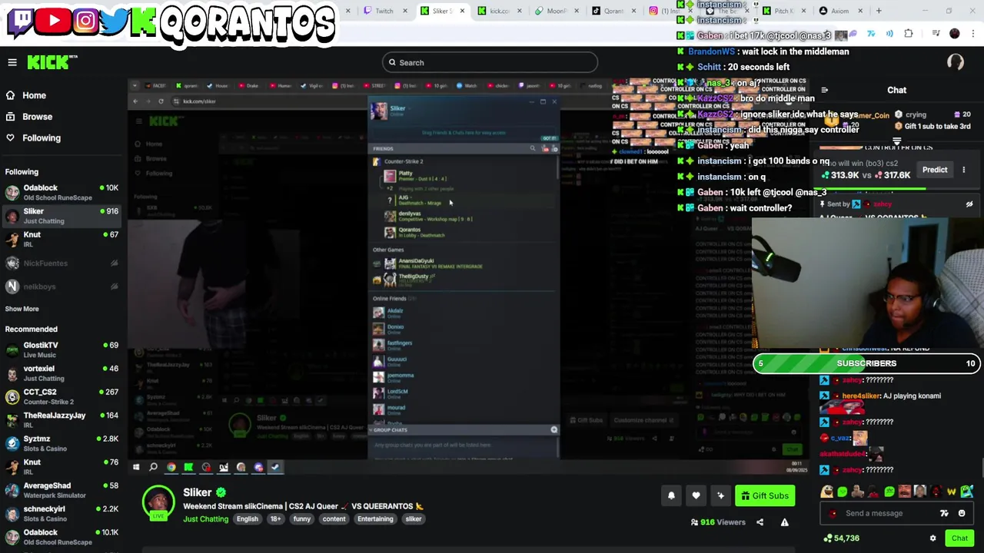
Task: Open the Just Chatting category link
Action: point(205,519)
